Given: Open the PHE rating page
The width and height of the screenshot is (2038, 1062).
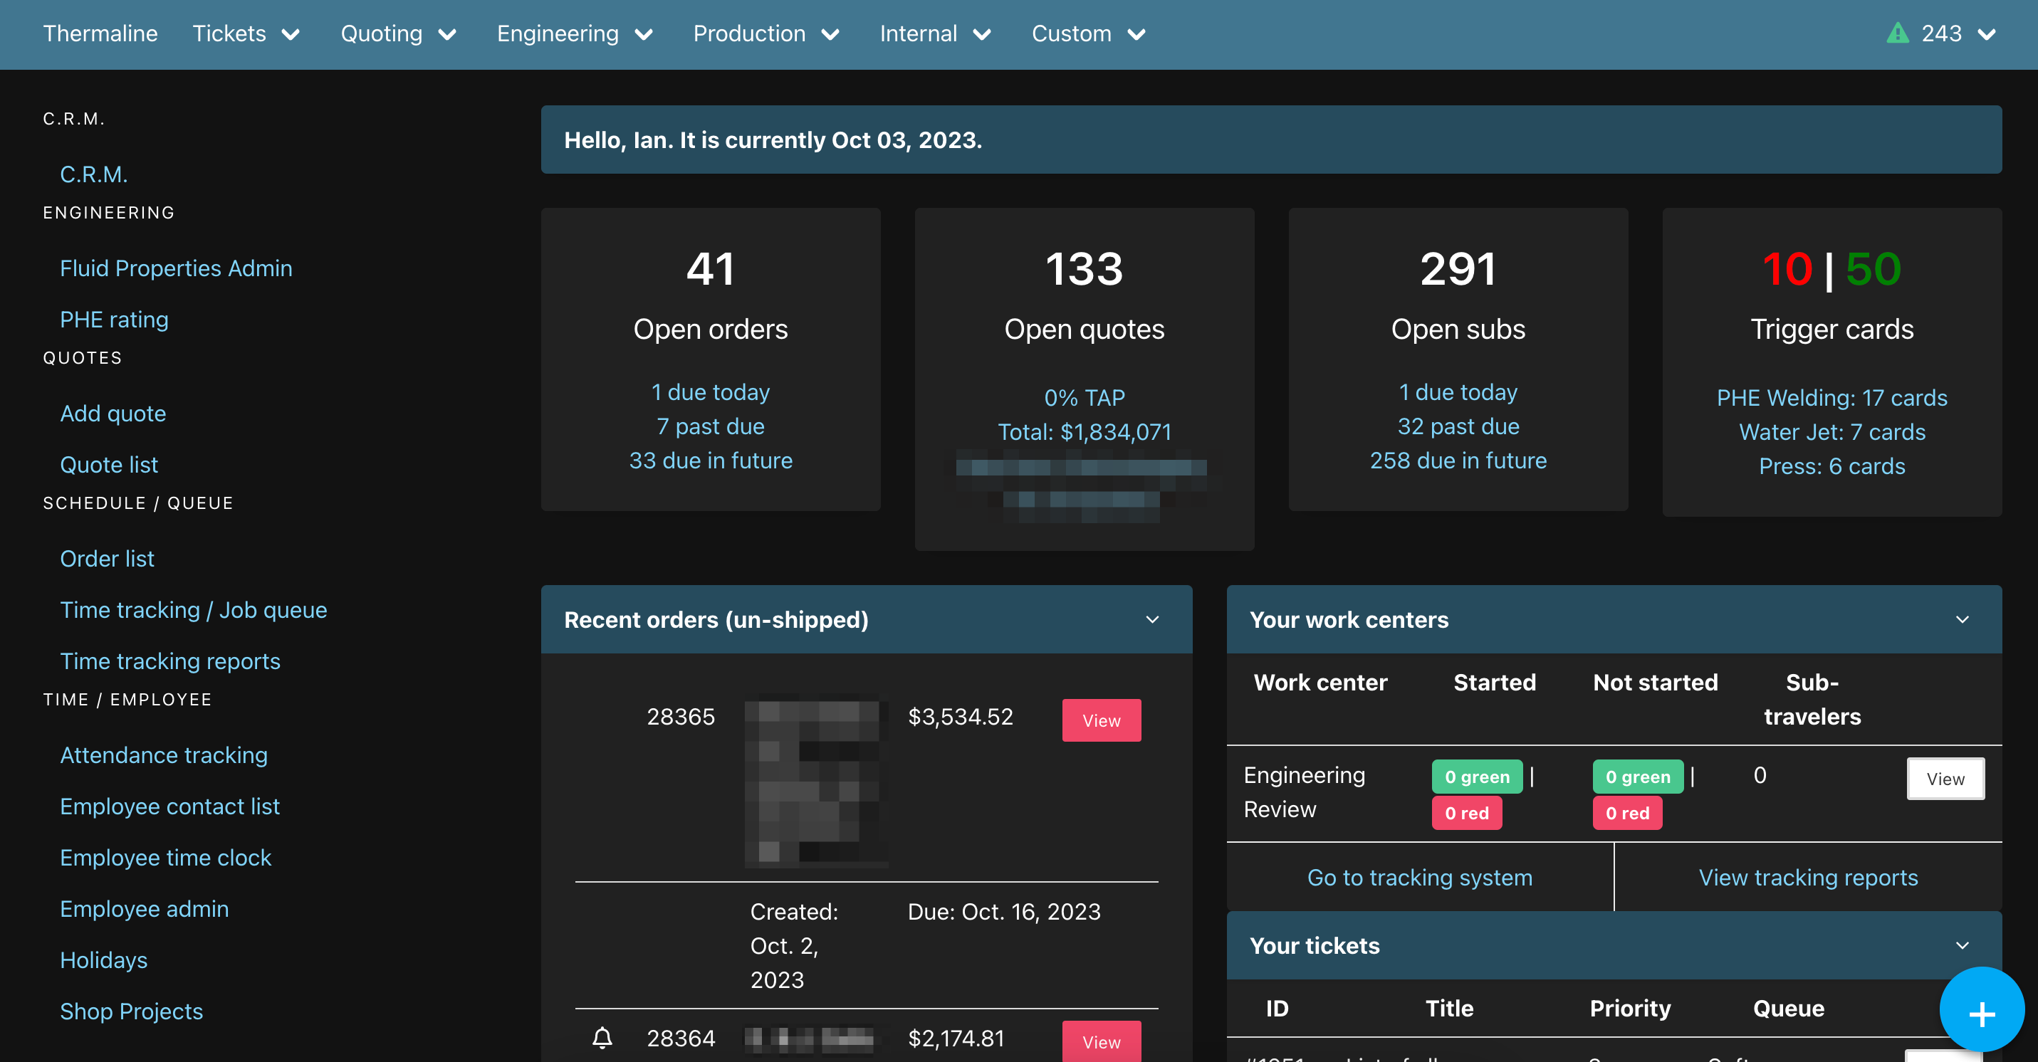Looking at the screenshot, I should 114,320.
